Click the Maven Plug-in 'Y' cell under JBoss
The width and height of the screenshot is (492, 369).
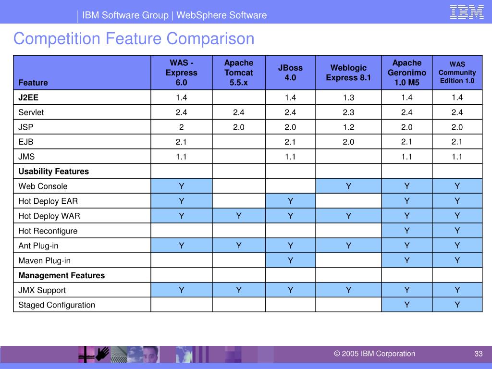pyautogui.click(x=290, y=260)
